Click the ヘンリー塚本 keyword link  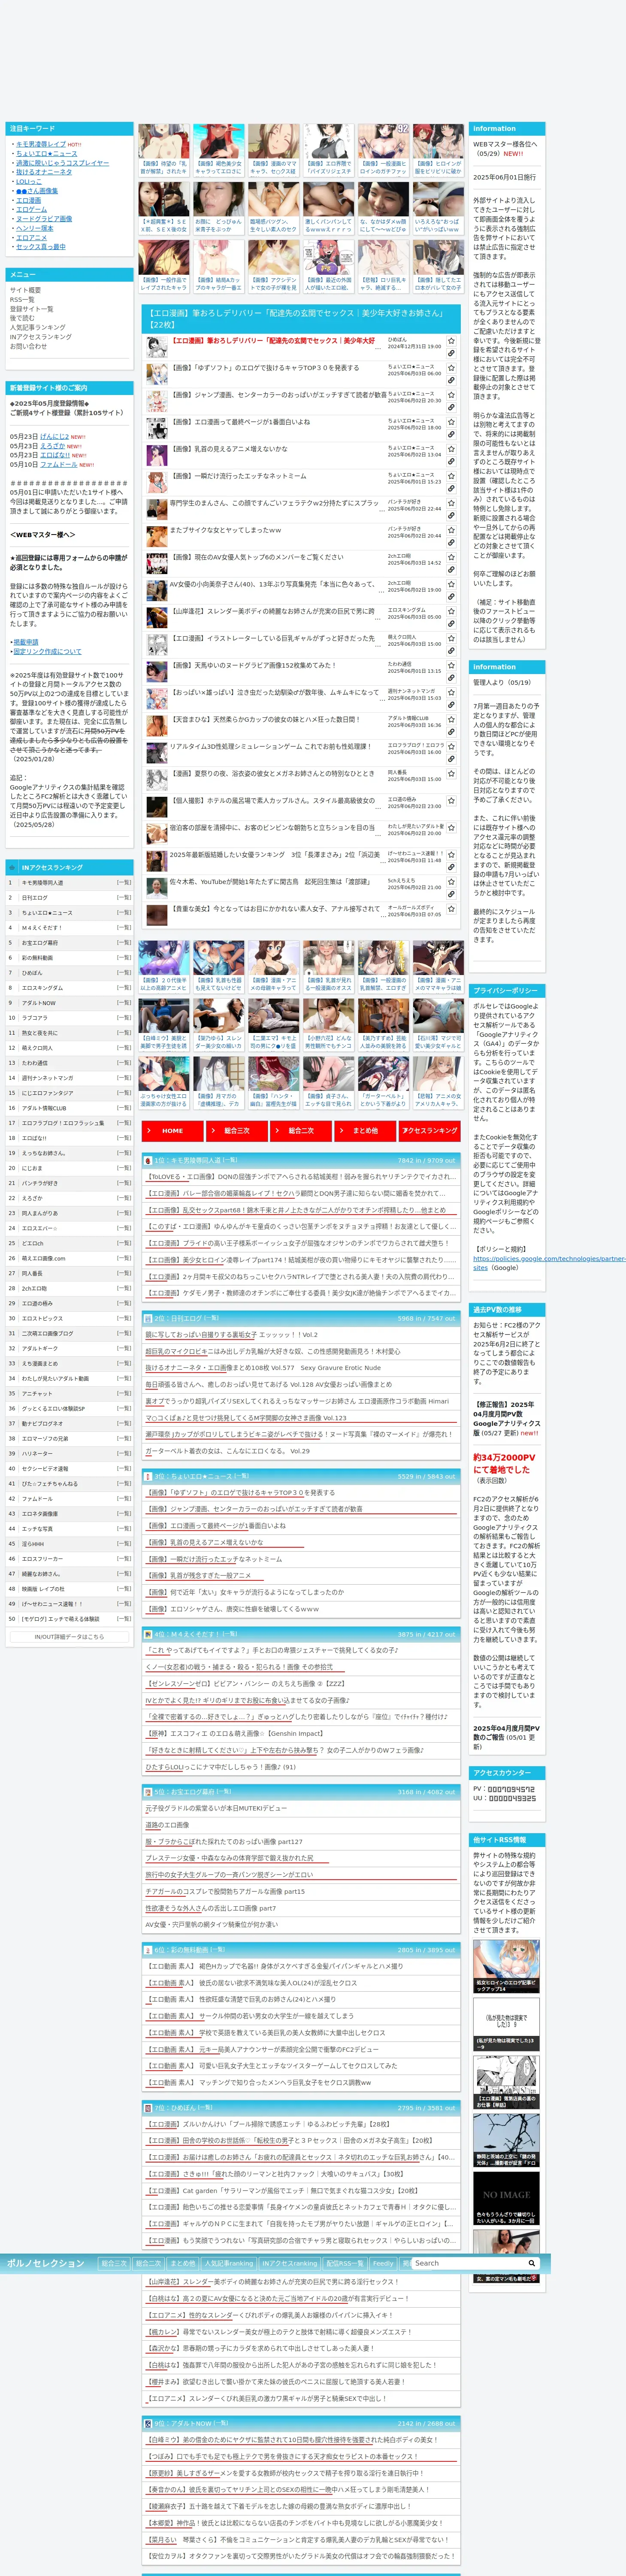point(35,228)
